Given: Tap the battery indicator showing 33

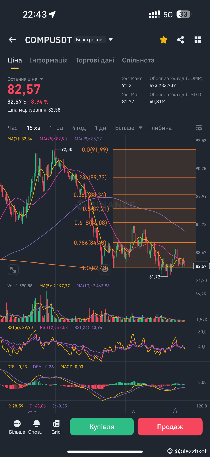Looking at the screenshot, I should pos(184,14).
